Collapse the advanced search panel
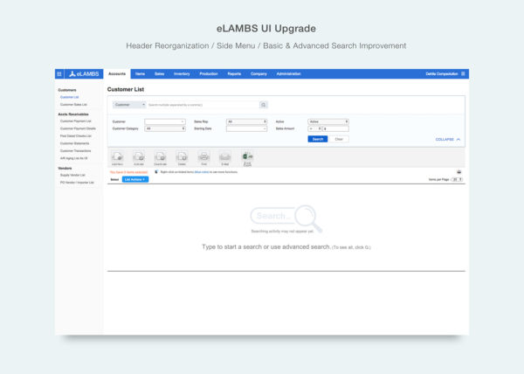Screen dimensions: 524x374 448,139
